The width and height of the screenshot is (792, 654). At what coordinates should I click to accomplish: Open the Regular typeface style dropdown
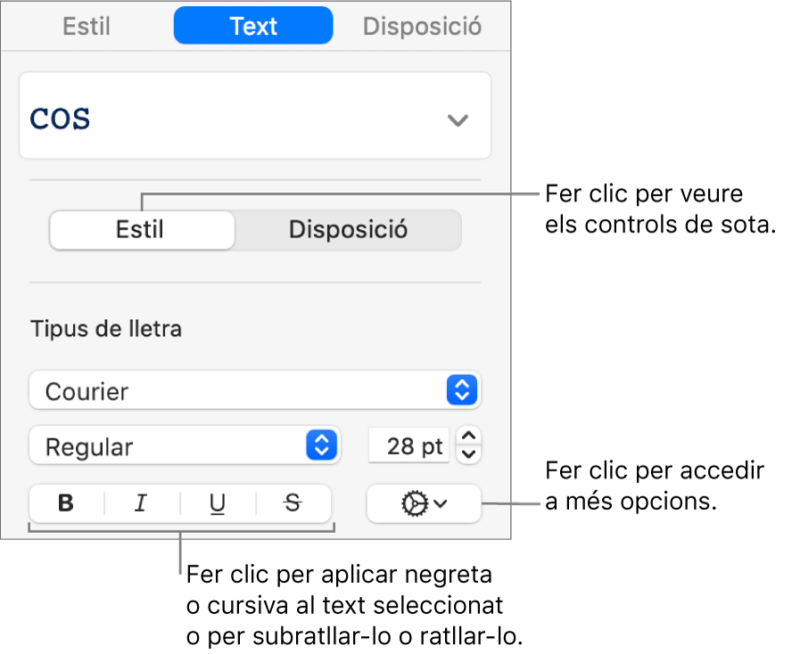point(169,446)
